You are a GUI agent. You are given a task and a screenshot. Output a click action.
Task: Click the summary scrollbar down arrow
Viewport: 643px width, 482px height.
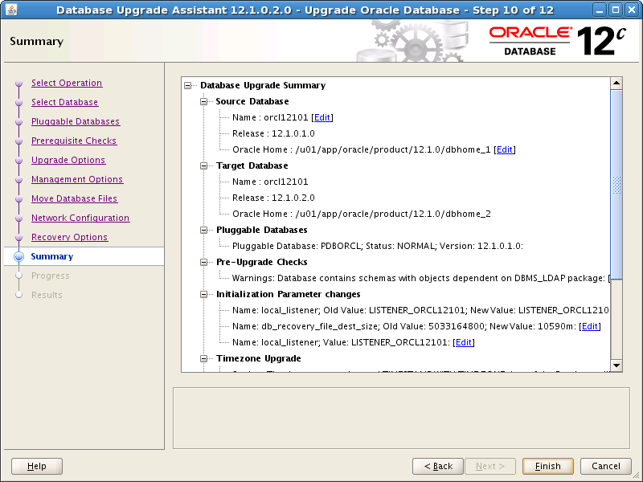pos(616,366)
